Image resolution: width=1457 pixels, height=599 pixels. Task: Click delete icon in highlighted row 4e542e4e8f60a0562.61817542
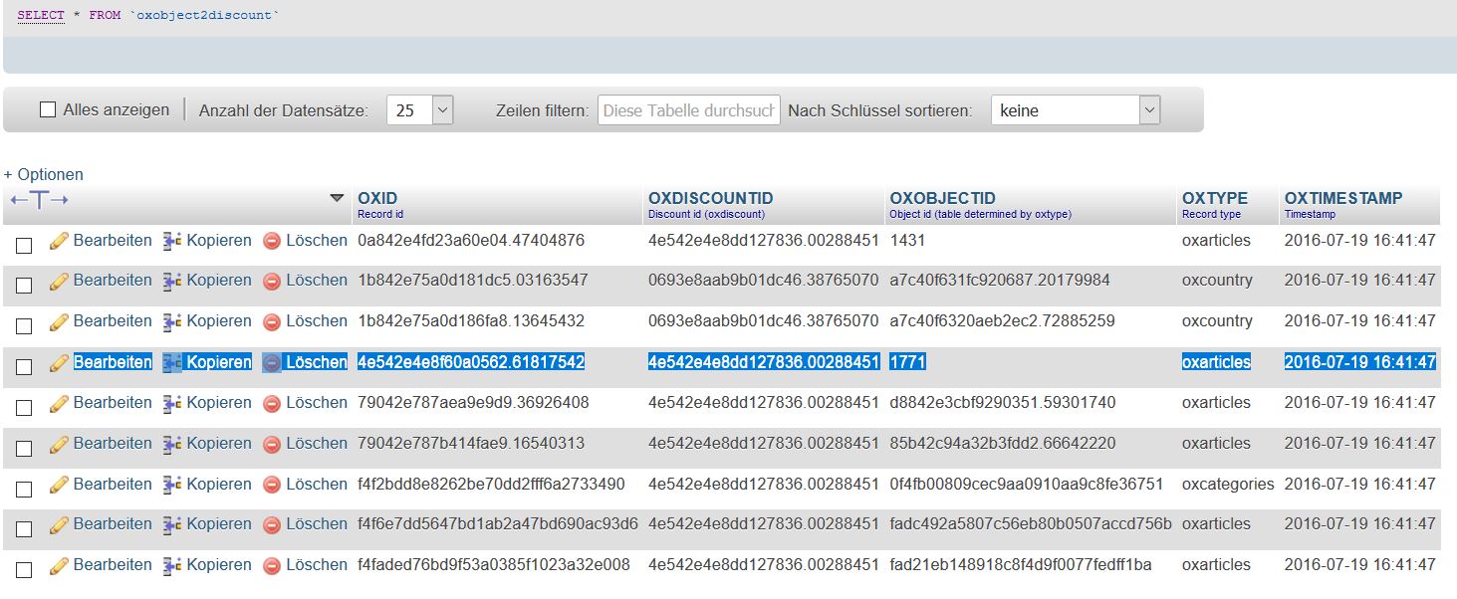(272, 362)
